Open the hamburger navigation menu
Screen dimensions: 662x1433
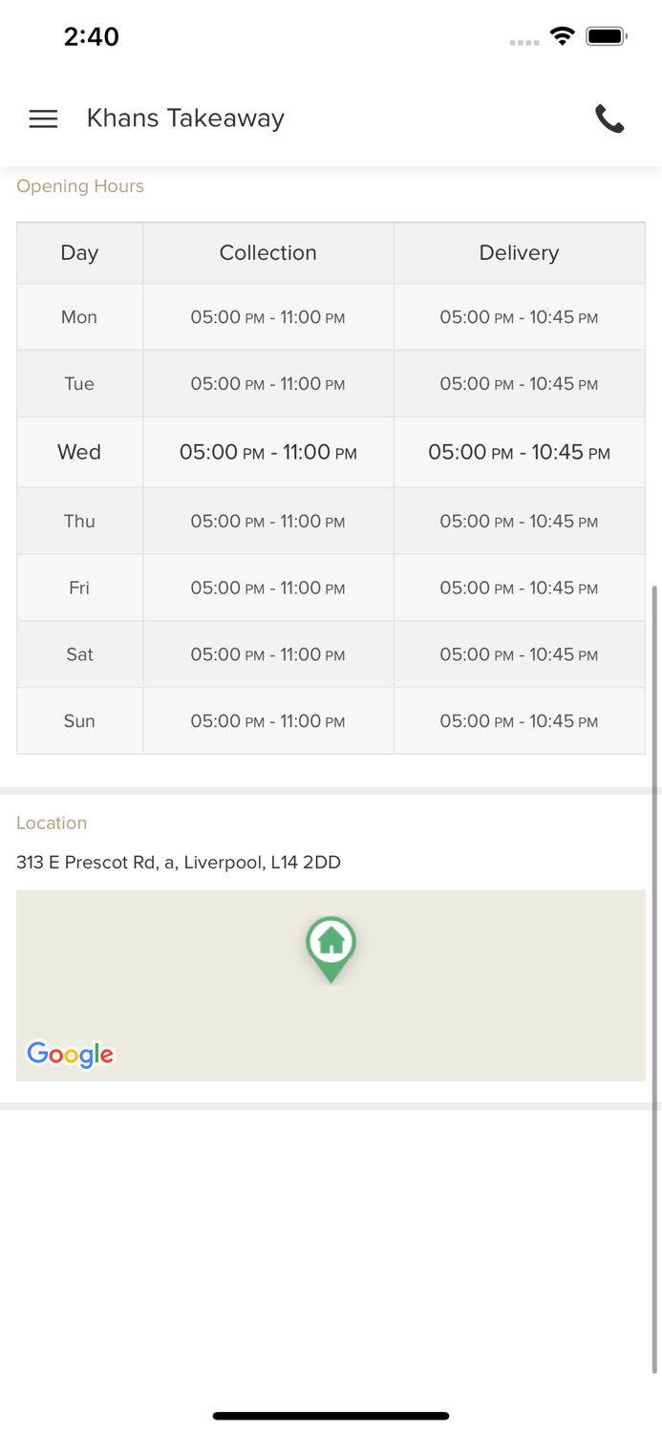tap(43, 118)
